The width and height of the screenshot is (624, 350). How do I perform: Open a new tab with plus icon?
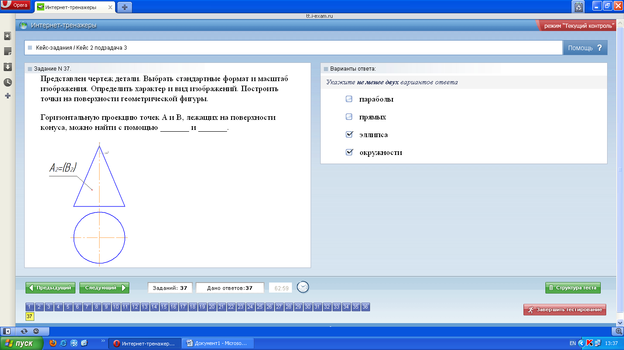click(124, 7)
